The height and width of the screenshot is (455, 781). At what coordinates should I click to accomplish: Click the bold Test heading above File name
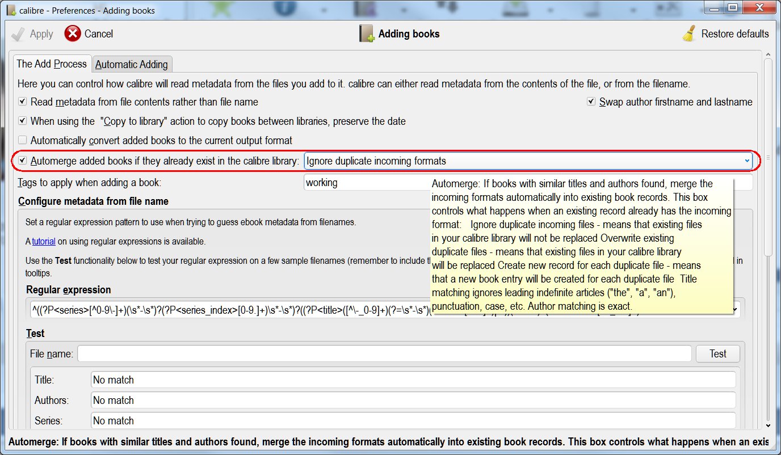[x=35, y=334]
